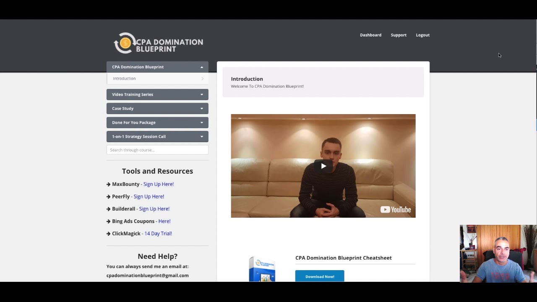
Task: Go to Dashboard in top navigation
Action: tap(370, 35)
